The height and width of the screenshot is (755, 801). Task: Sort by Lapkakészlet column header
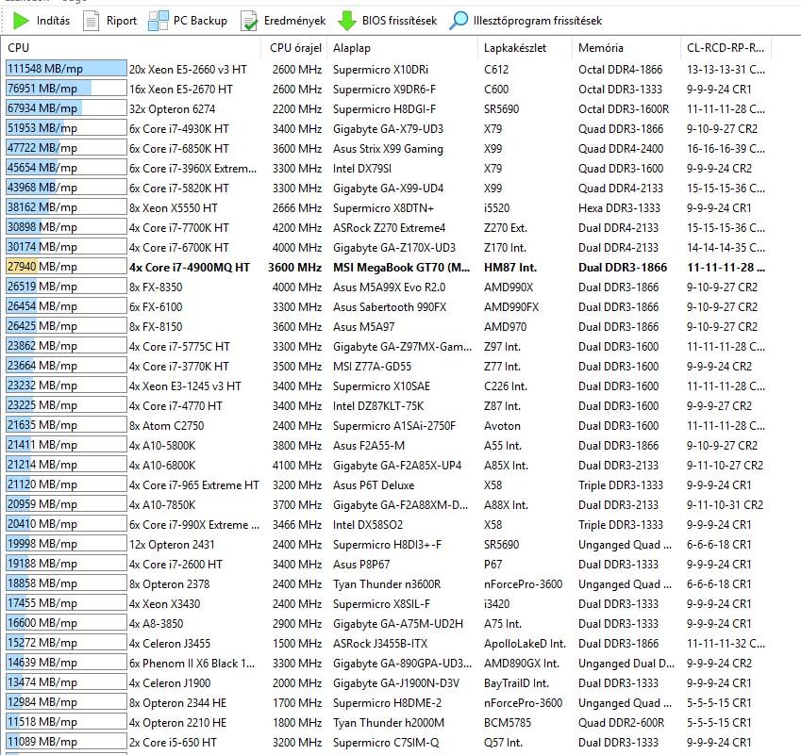[x=515, y=48]
